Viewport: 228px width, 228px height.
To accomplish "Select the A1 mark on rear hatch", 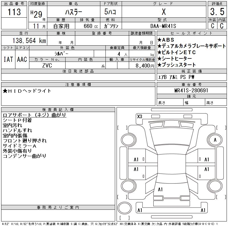I will pyautogui.click(x=160, y=190).
